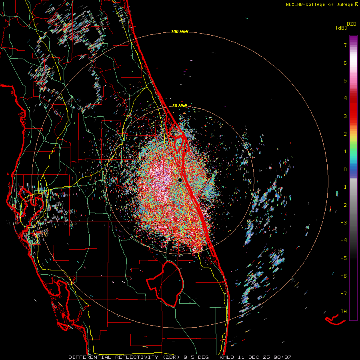Click the 4 value on the color scale
Image resolution: width=360 pixels, height=360 pixels.
tap(345, 98)
